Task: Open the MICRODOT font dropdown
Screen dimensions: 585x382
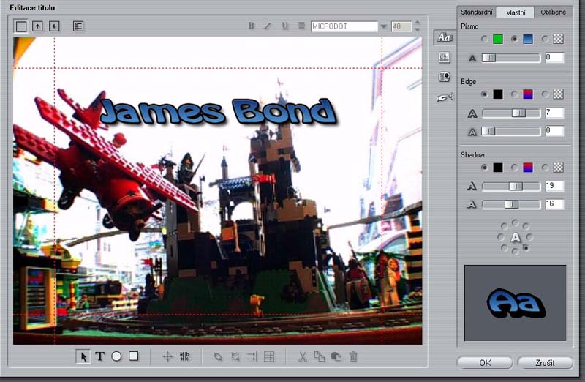Action: [384, 26]
